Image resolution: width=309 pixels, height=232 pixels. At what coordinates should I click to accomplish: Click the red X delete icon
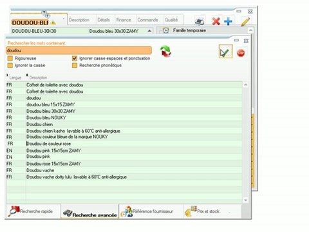pos(216,21)
